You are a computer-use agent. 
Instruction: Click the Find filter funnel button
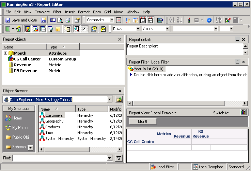[119, 158]
